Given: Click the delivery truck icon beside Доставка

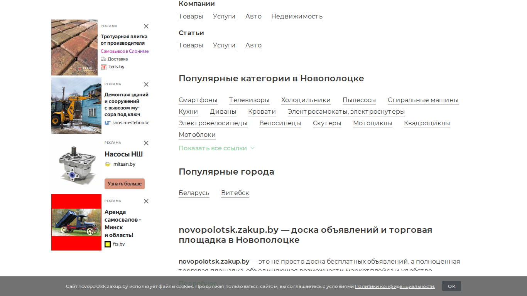Looking at the screenshot, I should (103, 59).
